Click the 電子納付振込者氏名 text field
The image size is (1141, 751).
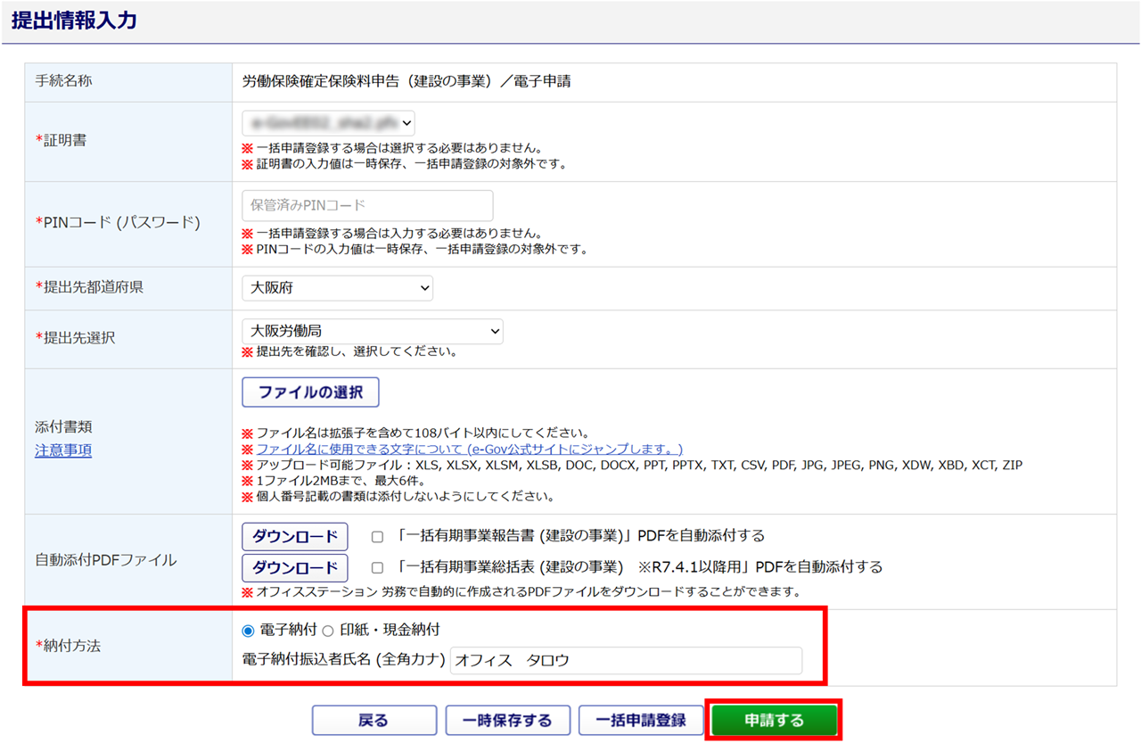625,661
